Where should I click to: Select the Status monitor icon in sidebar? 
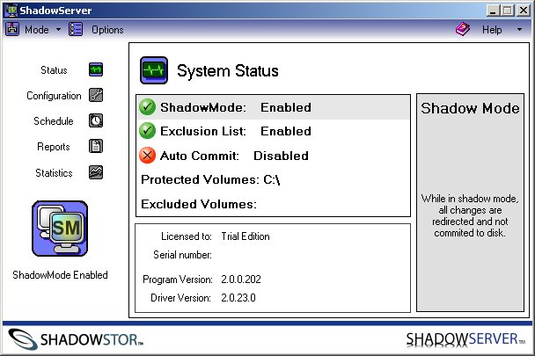pyautogui.click(x=96, y=69)
